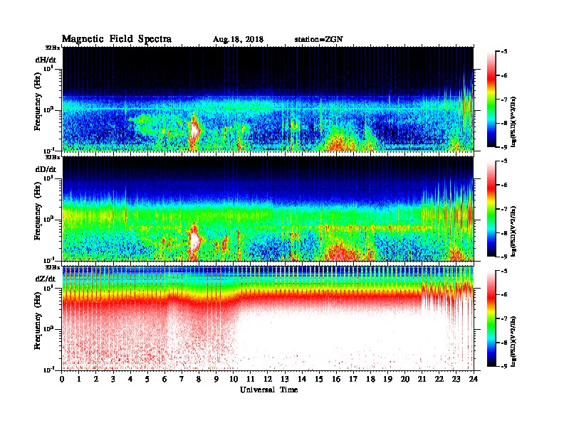This screenshot has width=564, height=435.
Task: Click the dZ/dt panel color scale bar
Action: 491,318
